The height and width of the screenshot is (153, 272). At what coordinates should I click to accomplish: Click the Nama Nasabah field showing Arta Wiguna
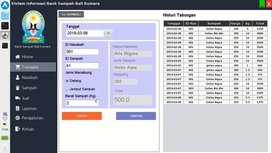(133, 54)
